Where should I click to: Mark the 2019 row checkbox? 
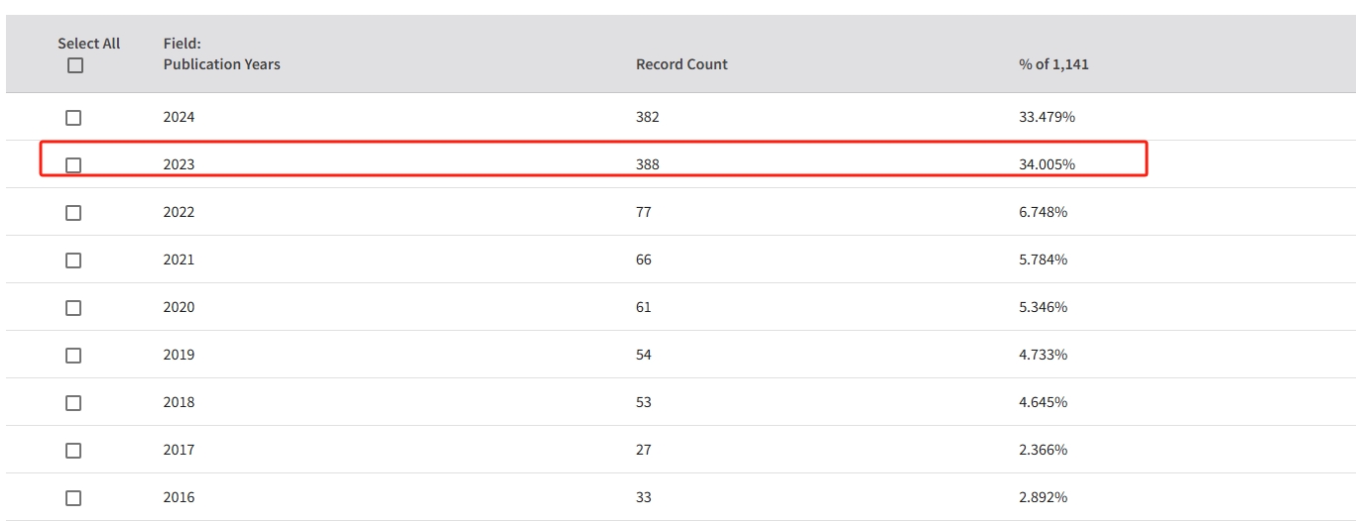click(x=73, y=356)
